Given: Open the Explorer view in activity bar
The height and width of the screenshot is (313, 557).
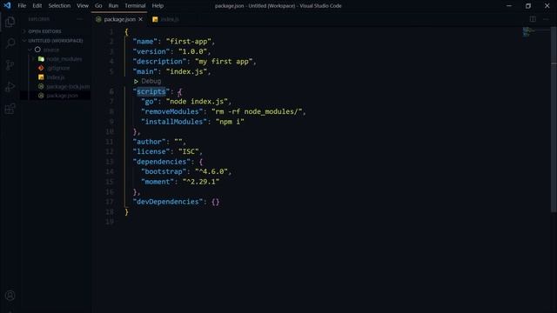Looking at the screenshot, I should (x=10, y=22).
